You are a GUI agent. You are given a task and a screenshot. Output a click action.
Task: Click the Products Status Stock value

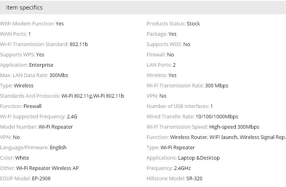(193, 24)
